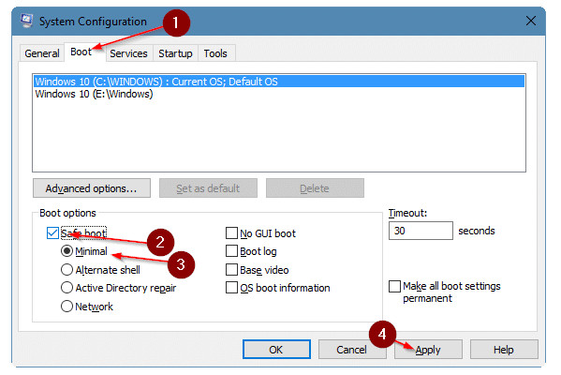This screenshot has width=561, height=375.
Task: Check Make all boot settings permanent
Action: click(x=394, y=286)
